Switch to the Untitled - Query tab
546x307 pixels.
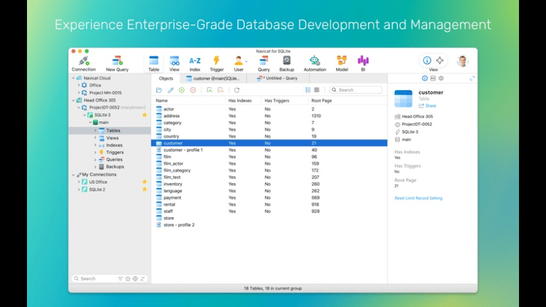(277, 78)
